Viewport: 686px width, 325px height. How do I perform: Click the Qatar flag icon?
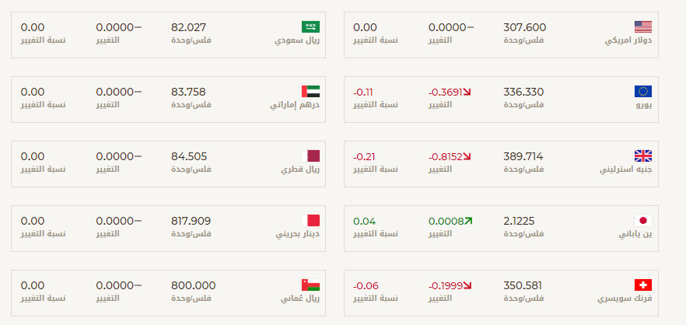310,156
